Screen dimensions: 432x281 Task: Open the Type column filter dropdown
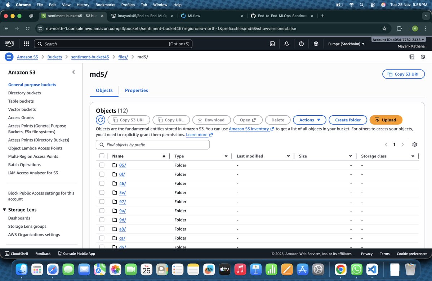point(226,156)
